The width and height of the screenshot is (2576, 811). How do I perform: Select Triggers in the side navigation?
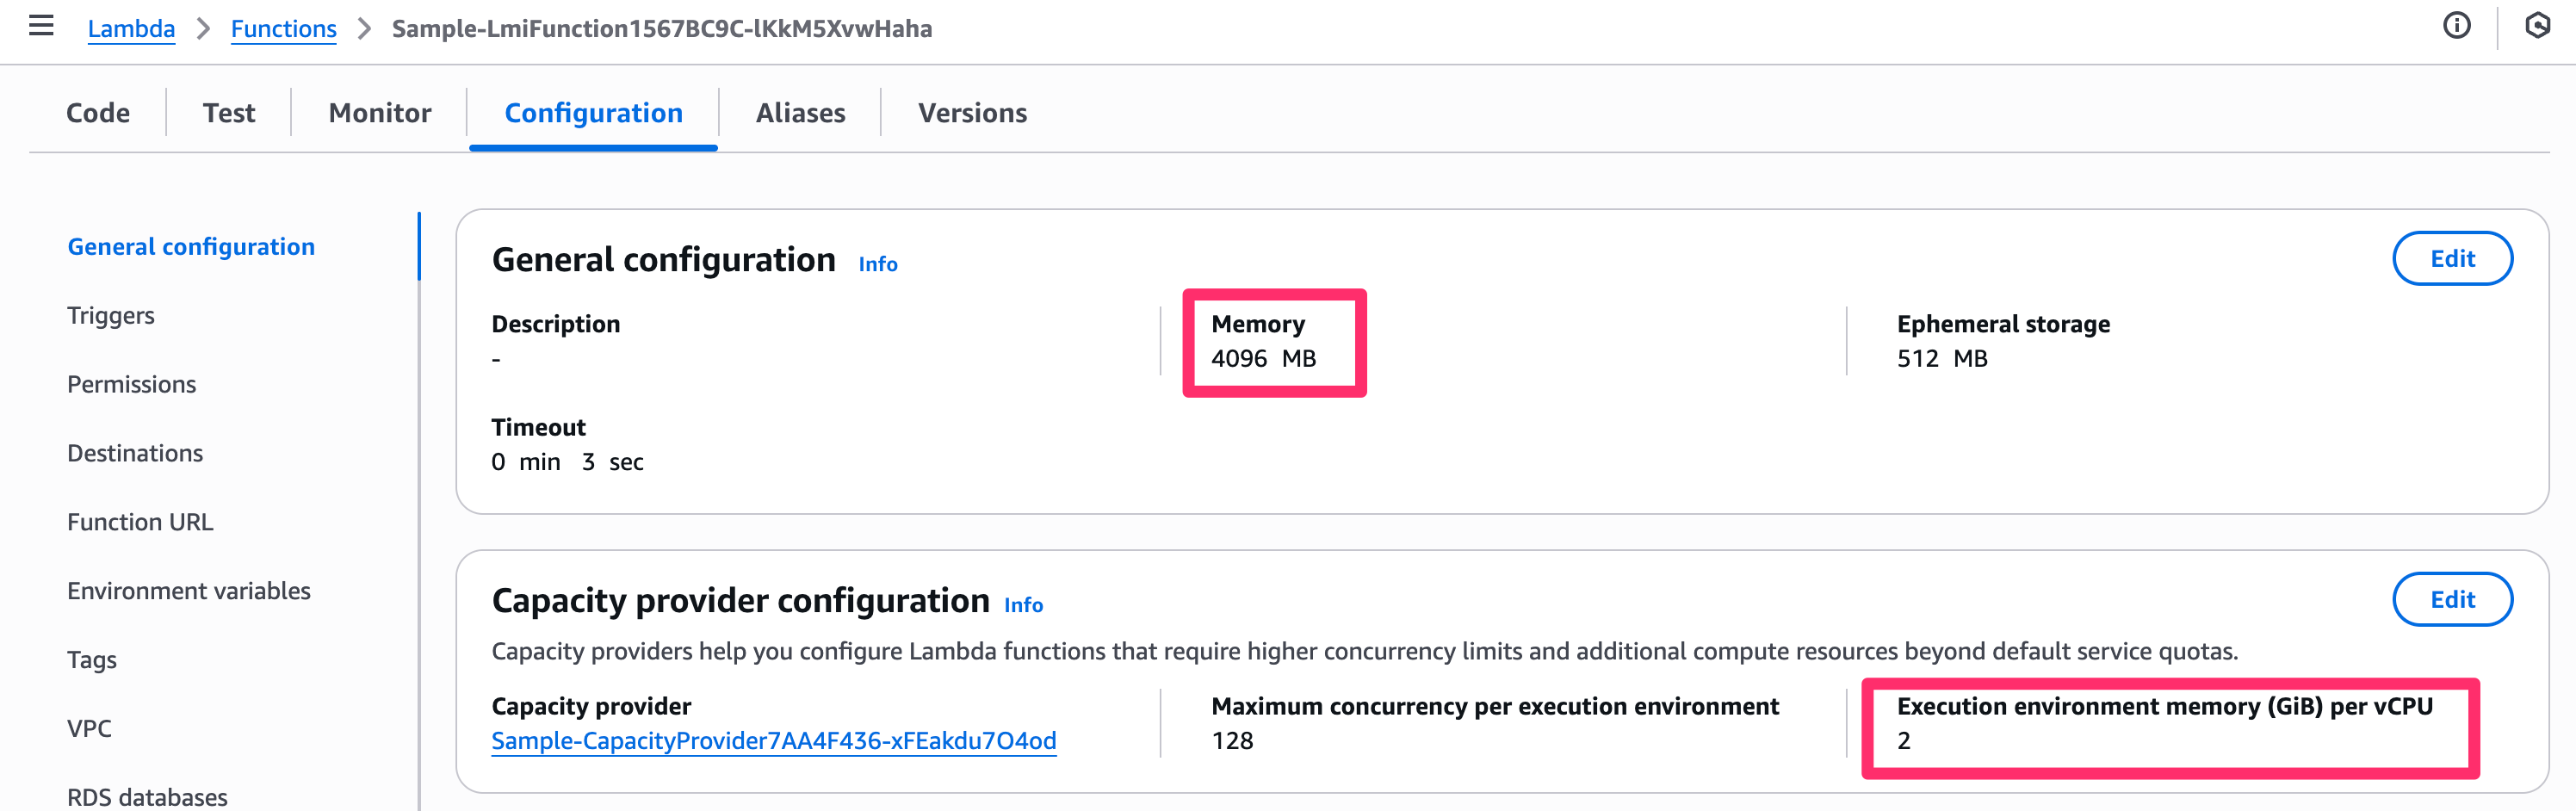[111, 316]
